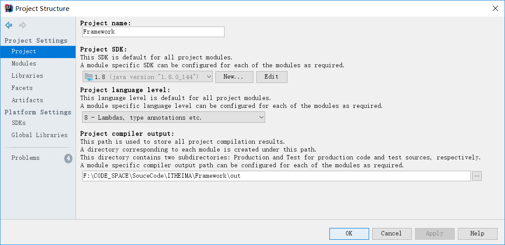Open the Project SDK dropdown
505x245 pixels.
148,77
